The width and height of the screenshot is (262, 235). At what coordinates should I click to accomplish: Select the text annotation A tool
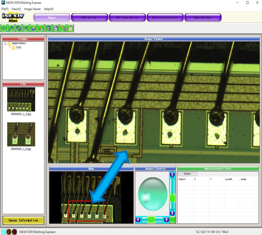[x=41, y=28]
